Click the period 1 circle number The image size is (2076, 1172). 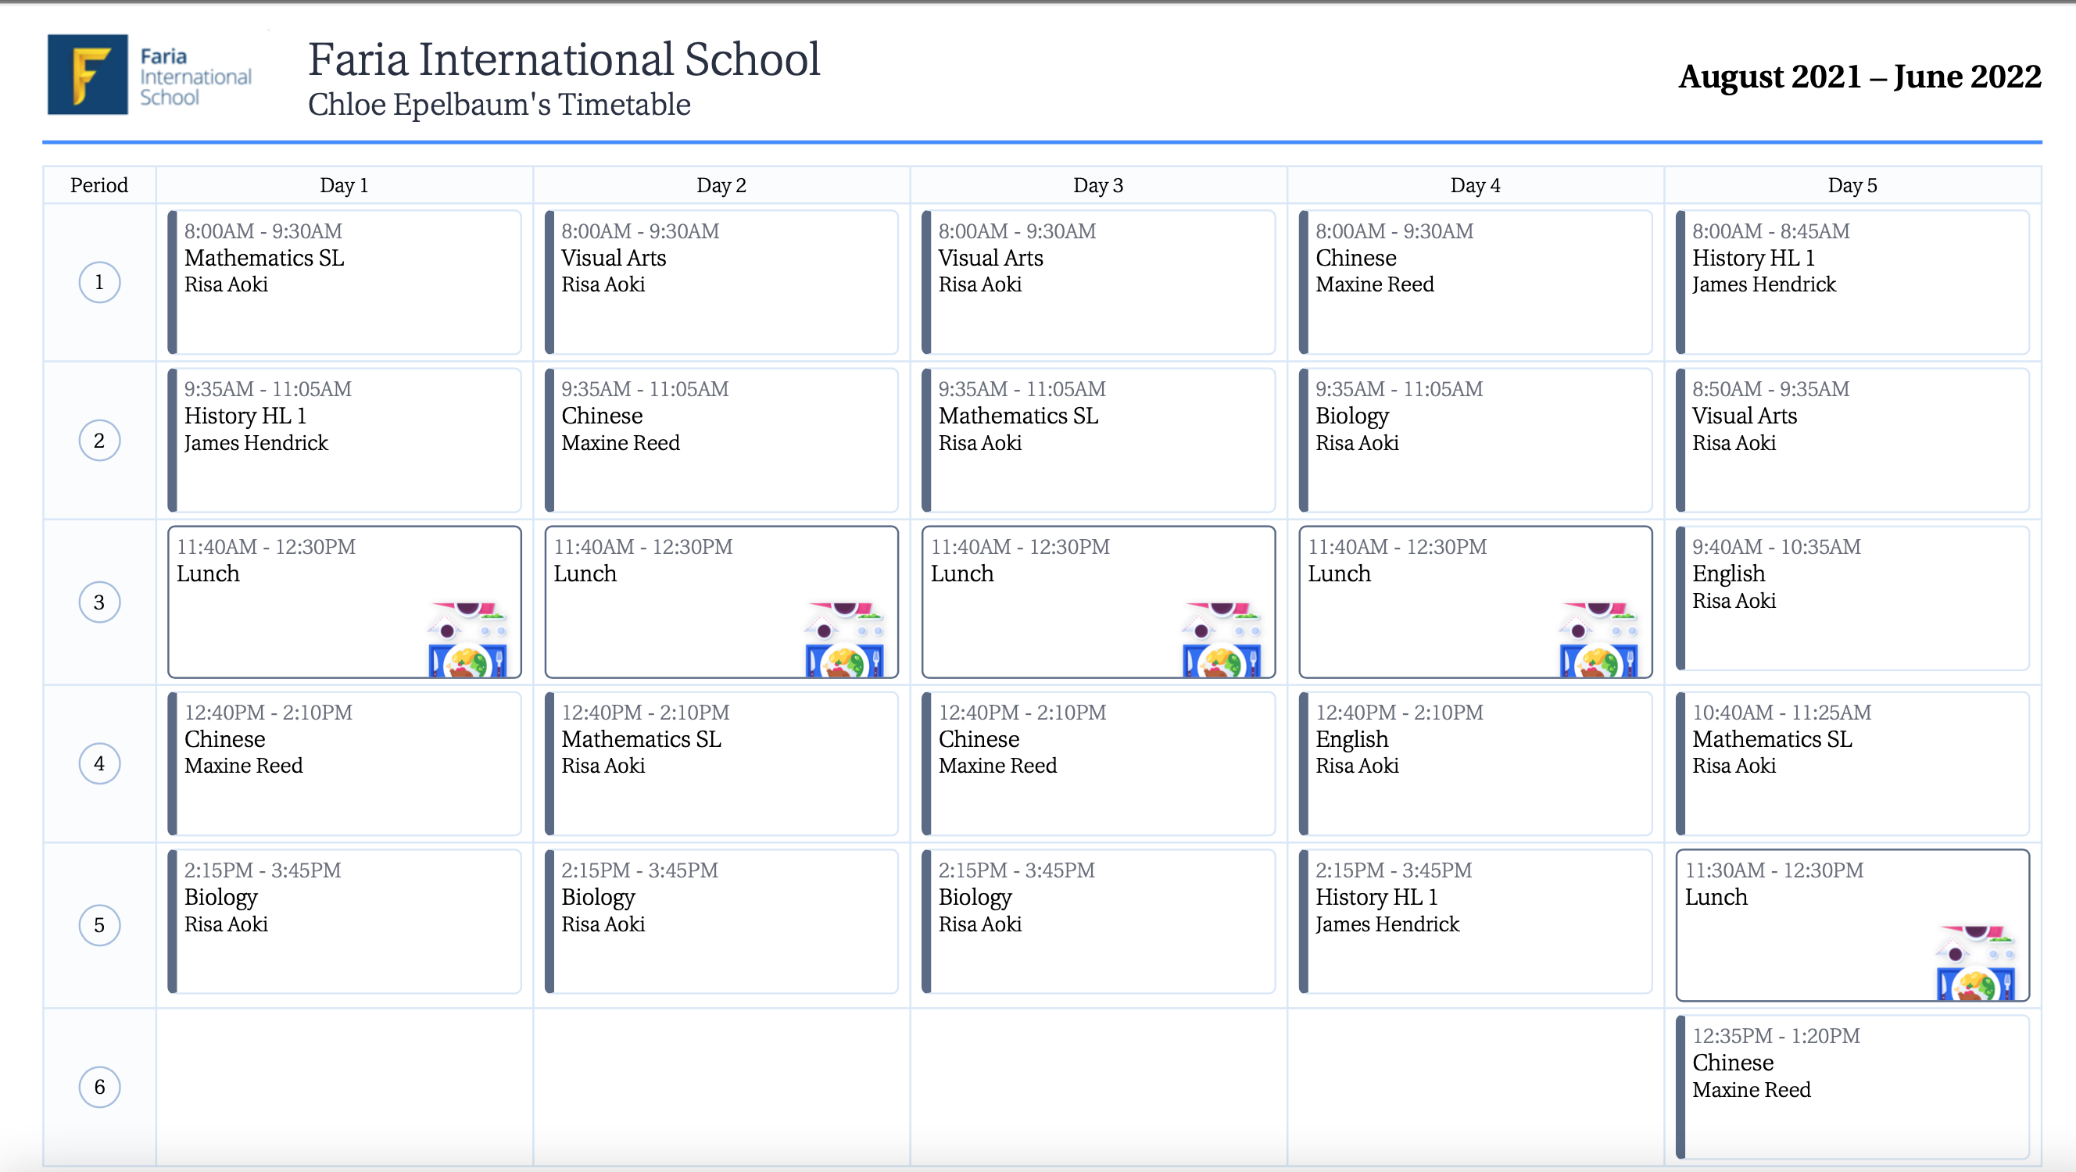point(99,282)
